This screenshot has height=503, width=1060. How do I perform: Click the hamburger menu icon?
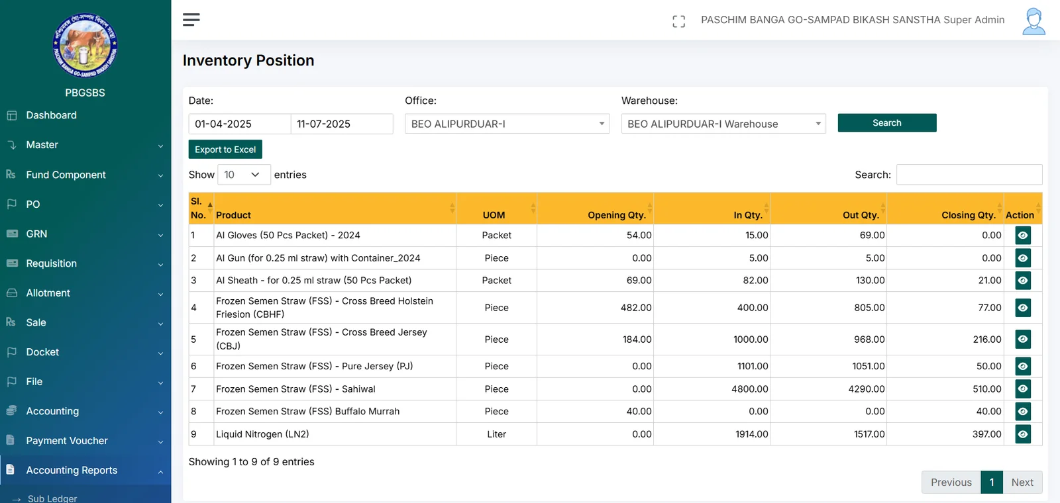191,20
